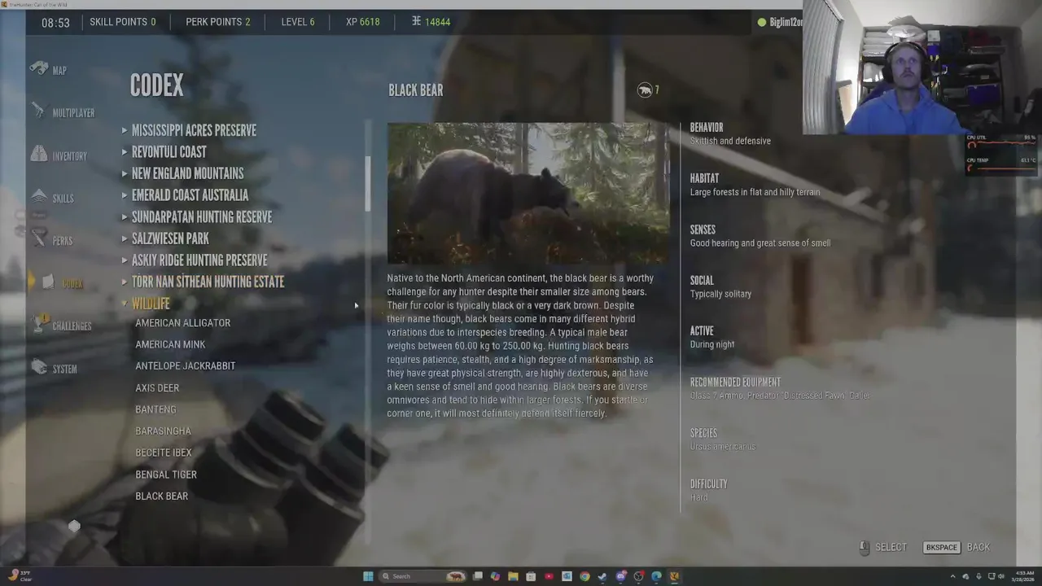Viewport: 1042px width, 586px height.
Task: Click the Map sidebar icon
Action: (x=38, y=68)
